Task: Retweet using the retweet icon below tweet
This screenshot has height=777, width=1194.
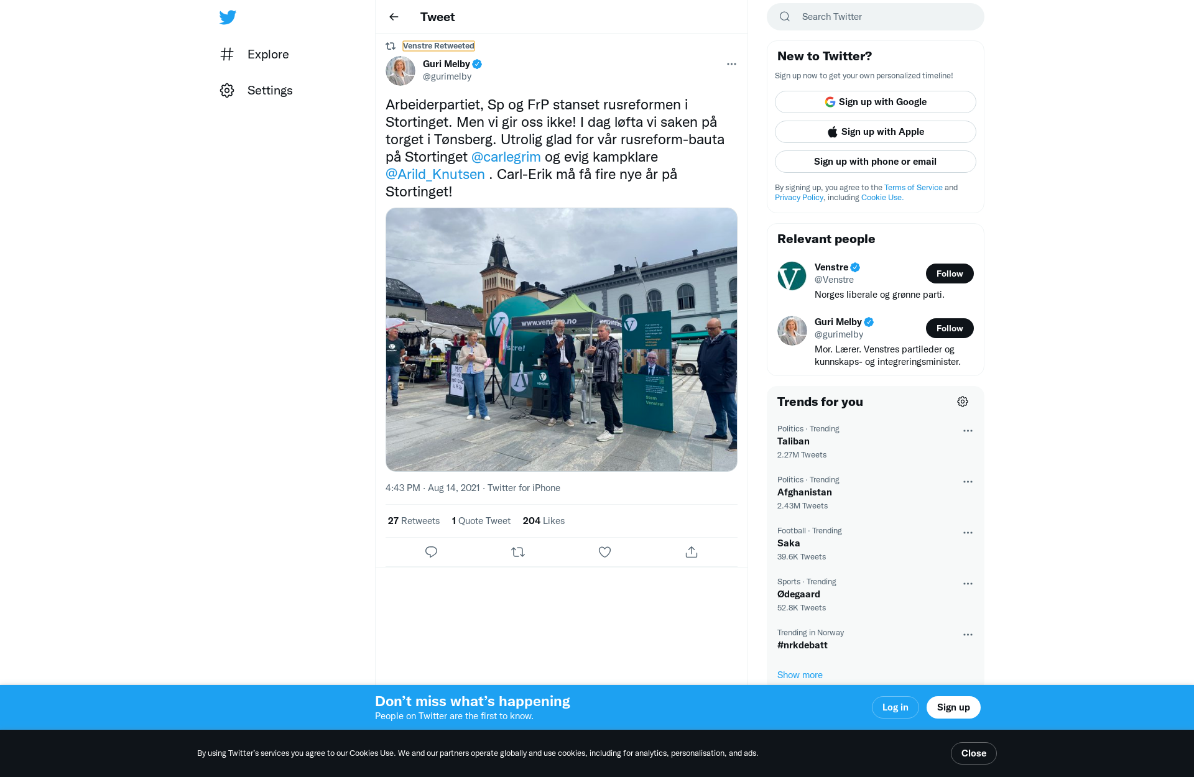Action: click(518, 552)
